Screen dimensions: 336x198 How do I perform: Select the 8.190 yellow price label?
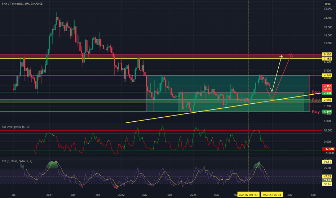pyautogui.click(x=327, y=54)
